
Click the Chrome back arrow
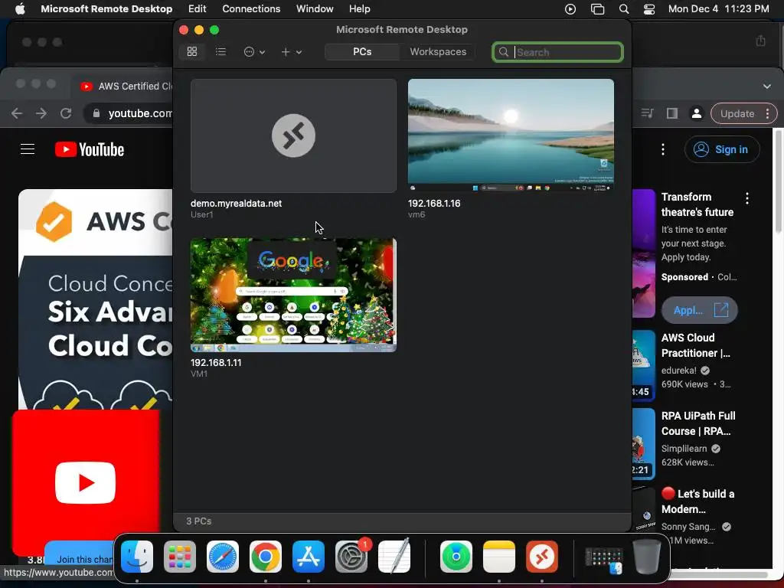click(17, 113)
